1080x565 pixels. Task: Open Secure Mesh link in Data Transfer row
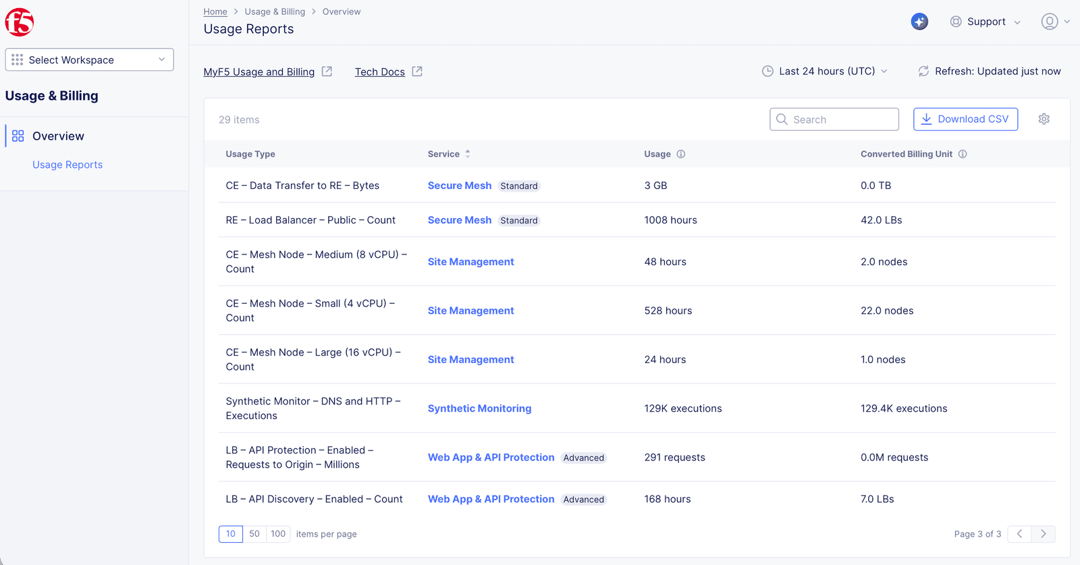460,186
